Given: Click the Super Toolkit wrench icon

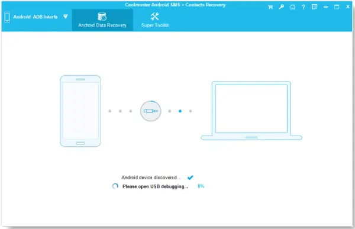Looking at the screenshot, I should point(155,17).
